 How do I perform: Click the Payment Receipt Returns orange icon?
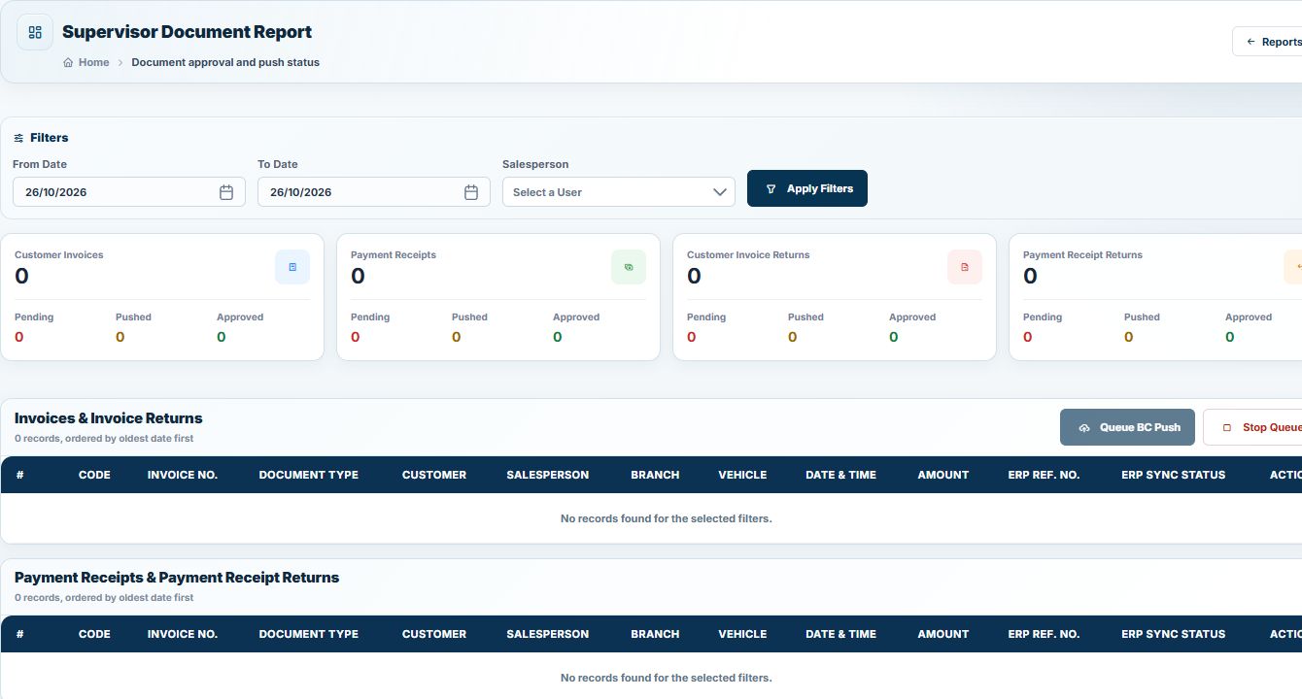[1293, 267]
